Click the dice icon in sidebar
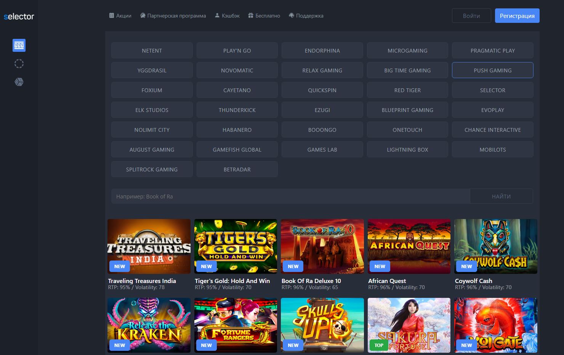Screen dimensions: 564x355 (x=19, y=82)
